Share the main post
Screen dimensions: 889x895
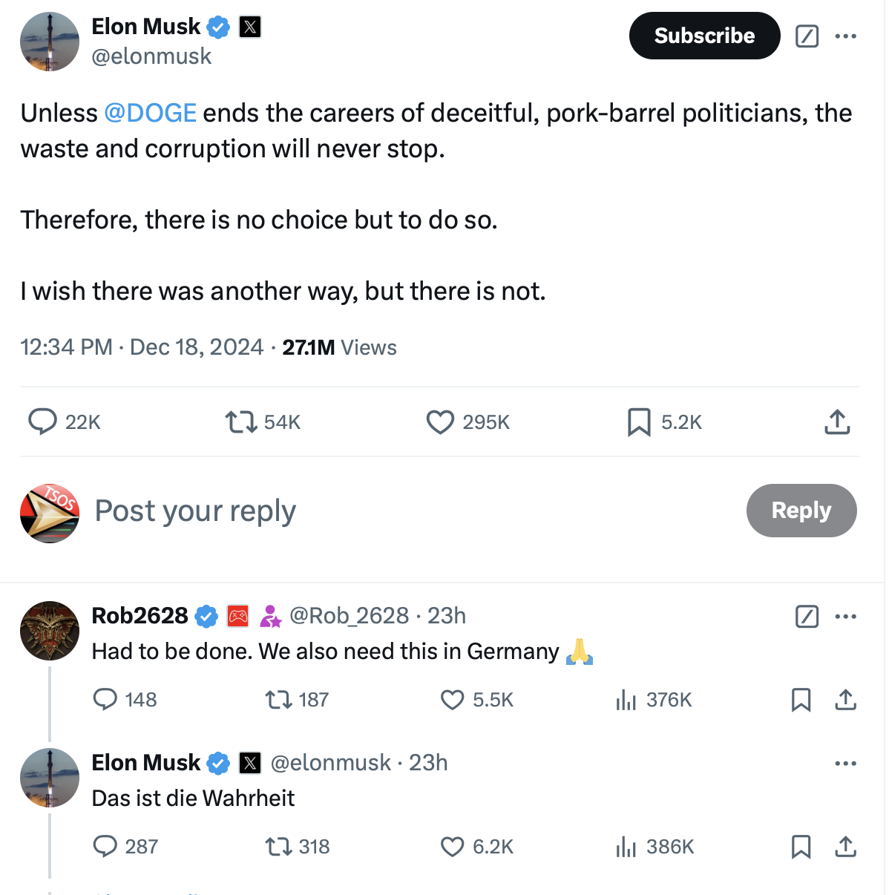[x=837, y=422]
